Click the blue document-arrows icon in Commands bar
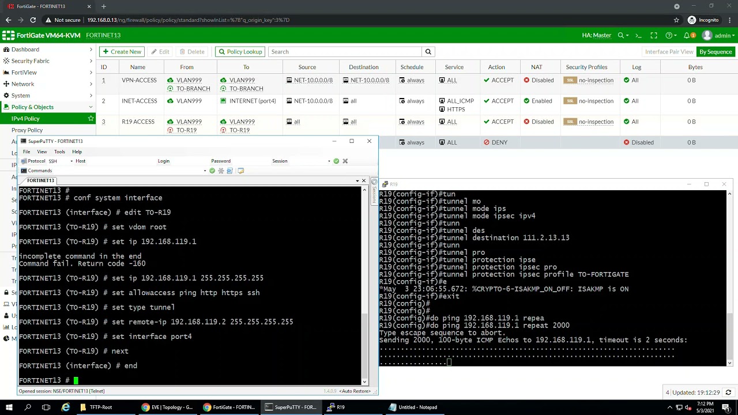The image size is (738, 415). 229,171
